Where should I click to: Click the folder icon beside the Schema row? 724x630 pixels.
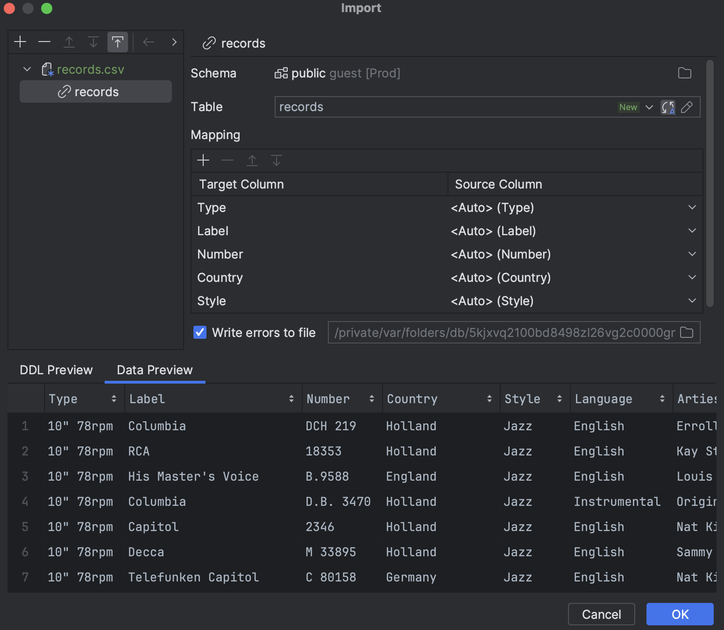(684, 73)
